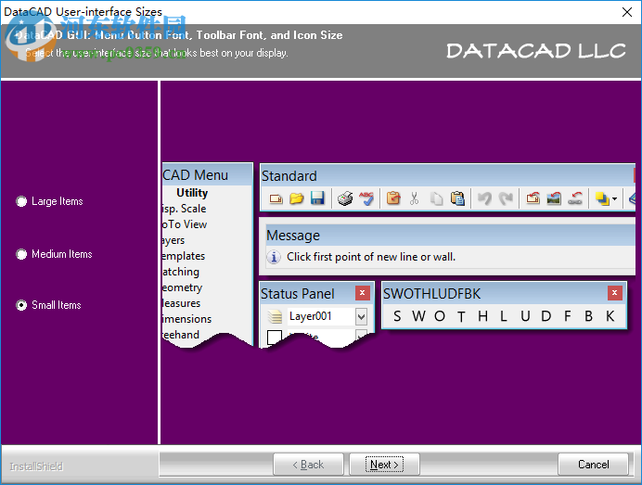Toggle H in the SWOTHLUDFBK toolbar
The width and height of the screenshot is (642, 485).
482,316
